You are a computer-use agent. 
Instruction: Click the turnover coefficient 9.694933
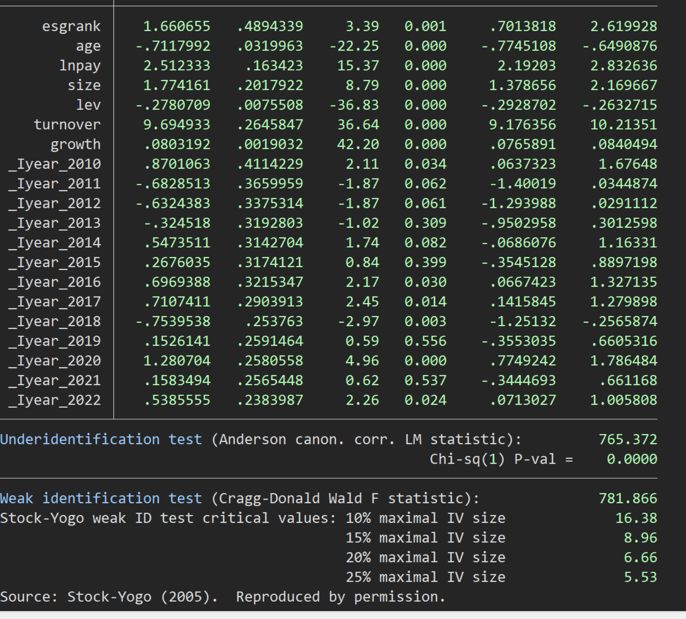click(177, 125)
